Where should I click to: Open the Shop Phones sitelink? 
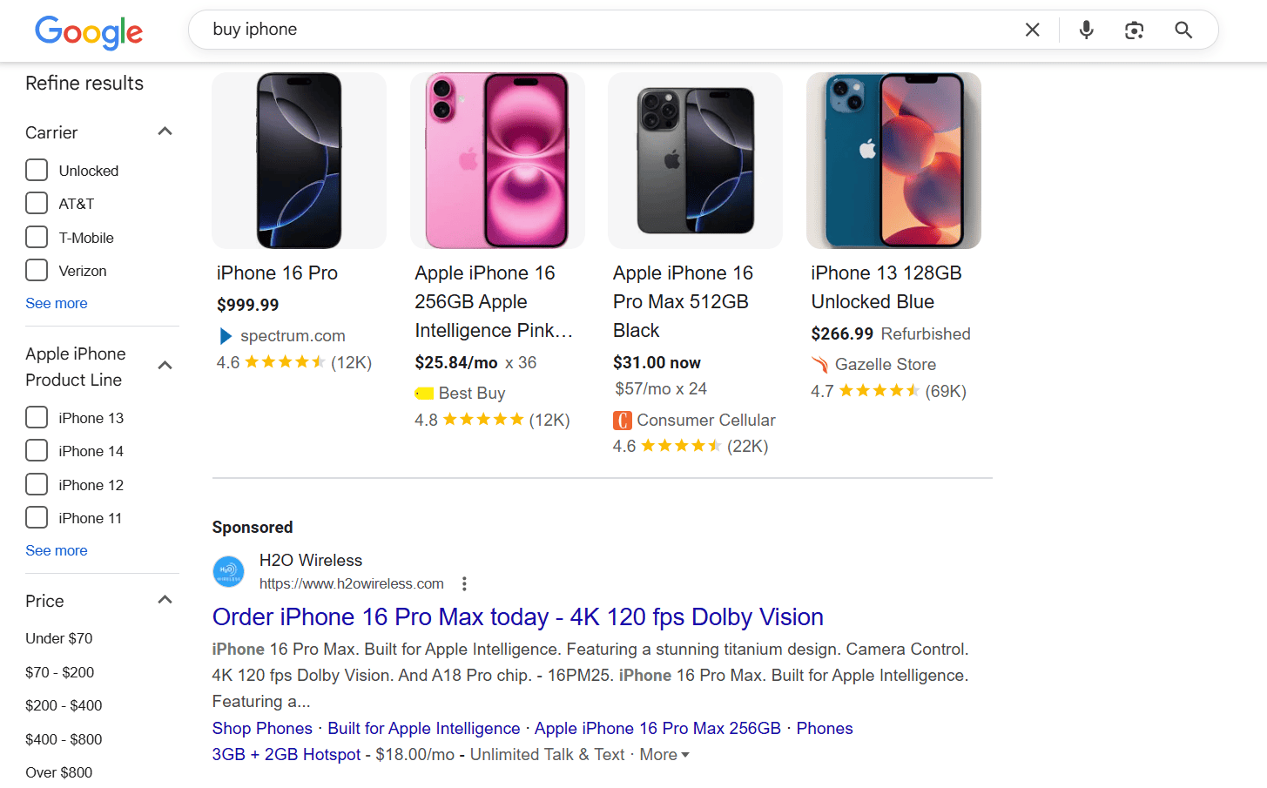pyautogui.click(x=261, y=728)
